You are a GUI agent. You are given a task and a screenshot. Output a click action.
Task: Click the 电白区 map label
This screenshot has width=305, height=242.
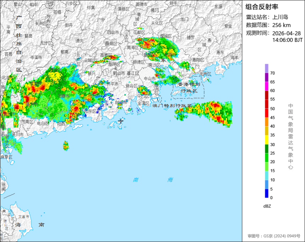(43, 123)
